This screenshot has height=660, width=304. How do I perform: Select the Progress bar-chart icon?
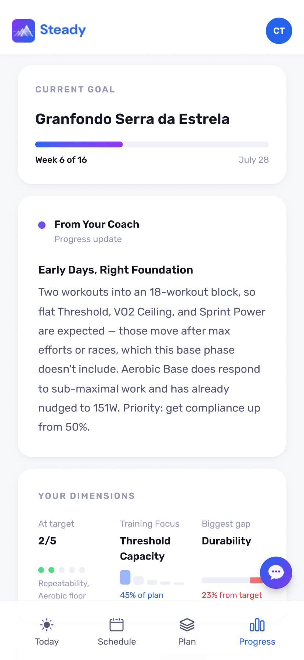pyautogui.click(x=257, y=625)
